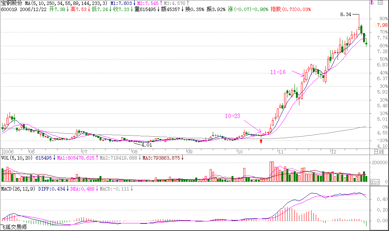Select the 宝钢股份 stock name
The image size is (389, 231).
click(x=12, y=3)
